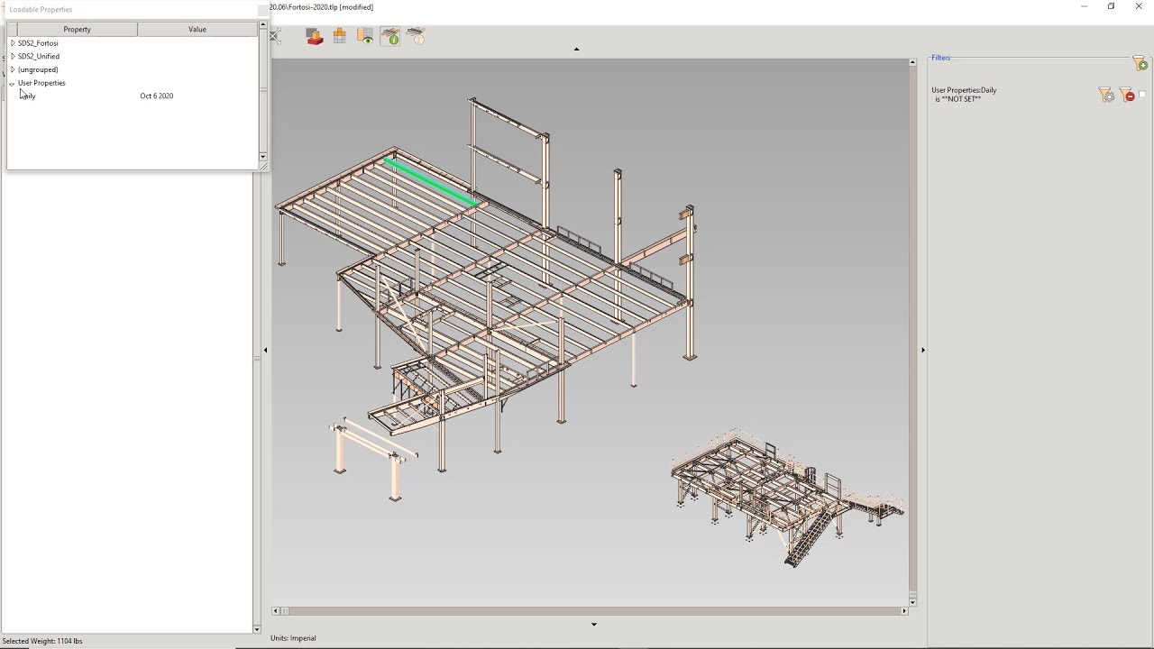The height and width of the screenshot is (649, 1154).
Task: Remove the Daily filter with funnel minus icon
Action: (x=1126, y=95)
